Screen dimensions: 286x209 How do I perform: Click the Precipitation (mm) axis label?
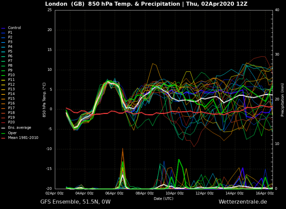283,99
